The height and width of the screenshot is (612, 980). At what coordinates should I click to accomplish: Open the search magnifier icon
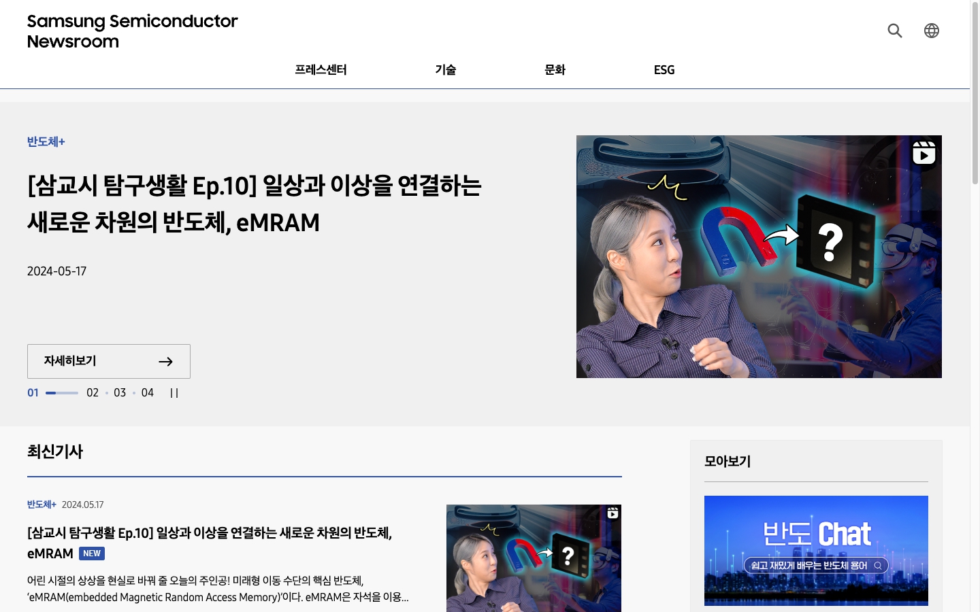click(895, 31)
